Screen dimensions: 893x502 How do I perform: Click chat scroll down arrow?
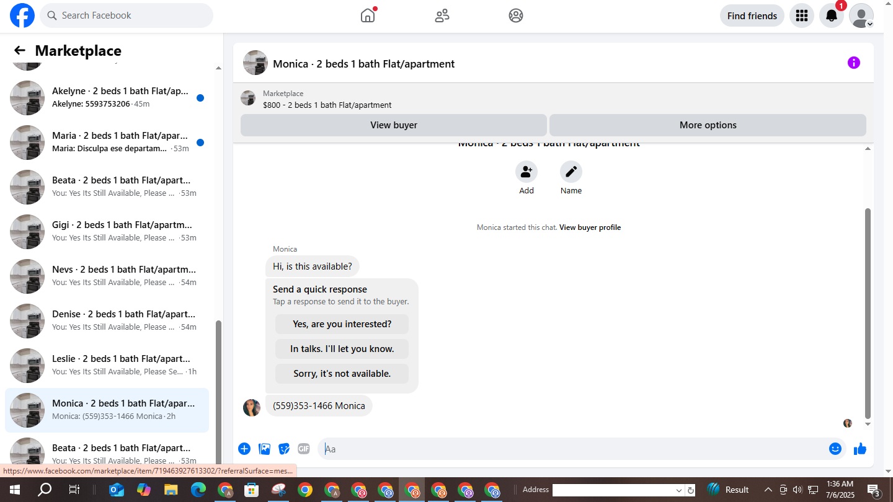pyautogui.click(x=868, y=425)
